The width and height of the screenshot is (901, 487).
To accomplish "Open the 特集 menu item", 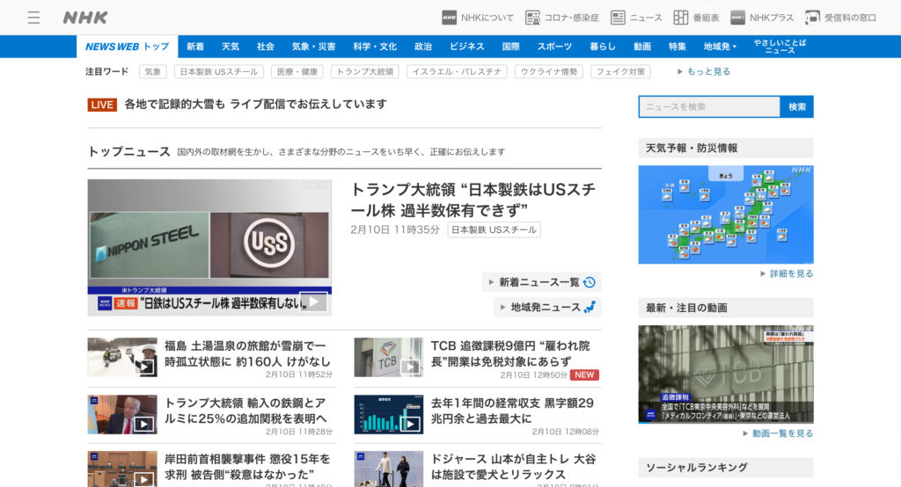I will 678,47.
